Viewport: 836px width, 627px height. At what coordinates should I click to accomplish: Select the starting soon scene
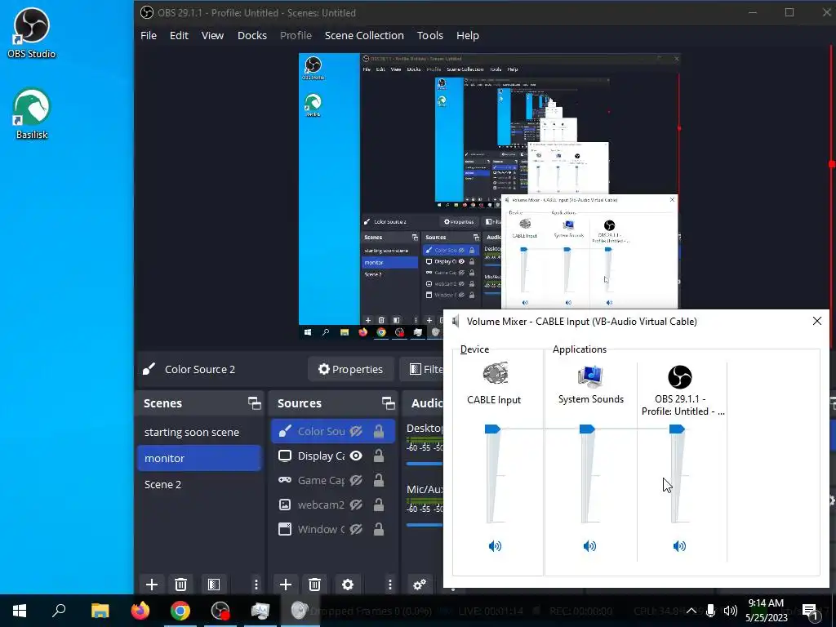coord(199,432)
